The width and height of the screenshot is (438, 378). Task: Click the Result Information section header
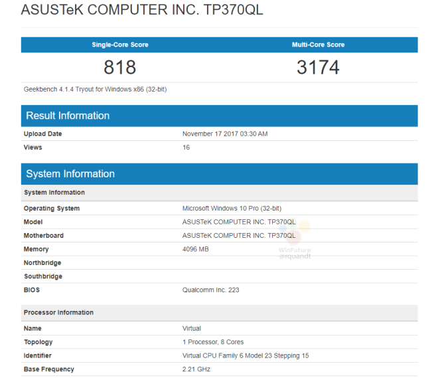68,116
